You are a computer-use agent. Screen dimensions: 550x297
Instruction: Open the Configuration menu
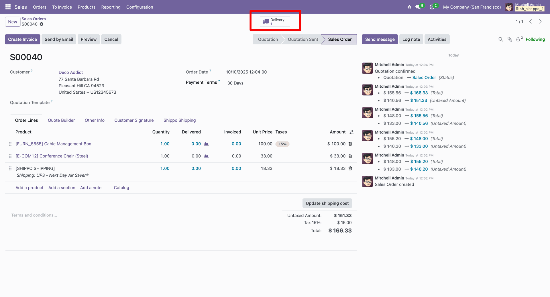pyautogui.click(x=140, y=7)
